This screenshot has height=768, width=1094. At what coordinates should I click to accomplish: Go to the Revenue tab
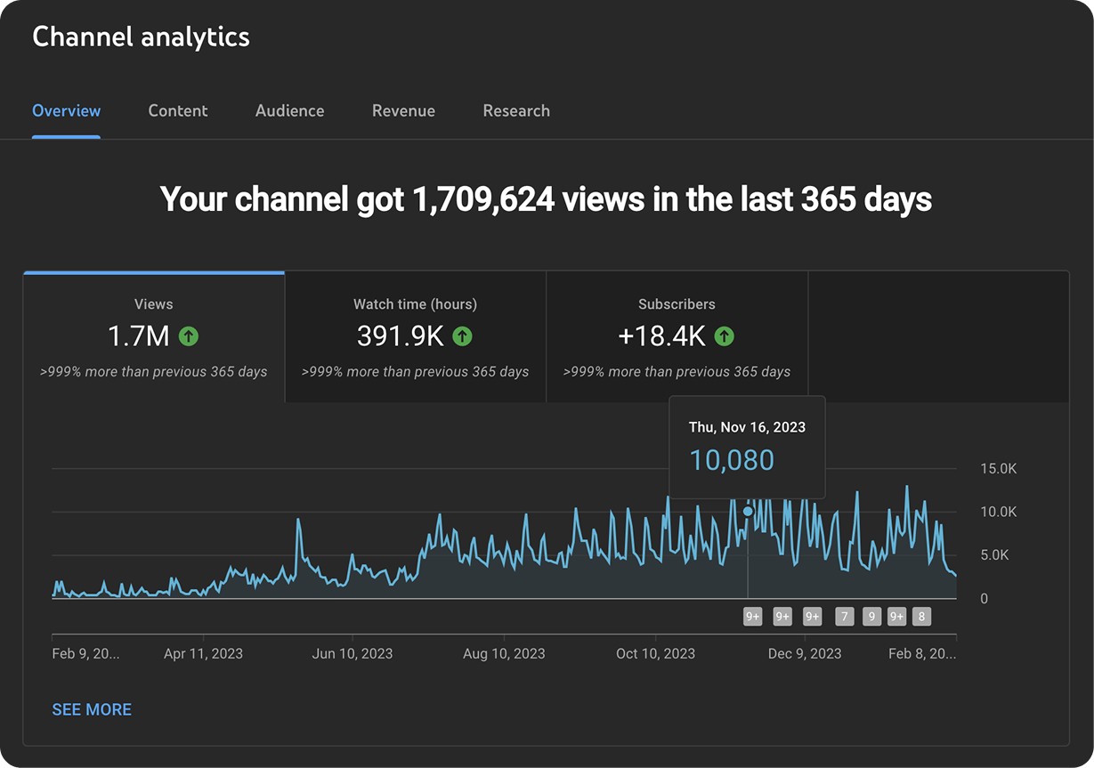(403, 111)
